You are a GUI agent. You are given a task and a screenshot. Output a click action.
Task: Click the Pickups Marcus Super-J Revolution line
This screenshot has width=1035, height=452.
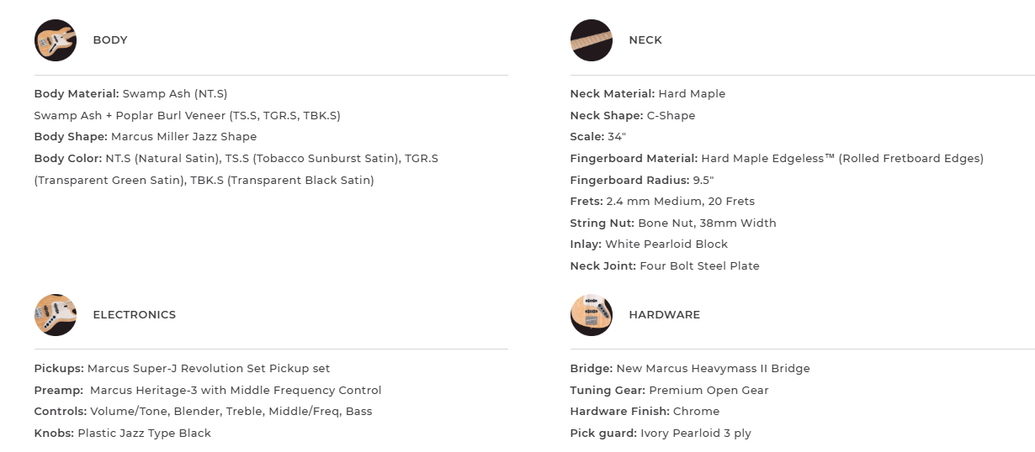pos(182,369)
